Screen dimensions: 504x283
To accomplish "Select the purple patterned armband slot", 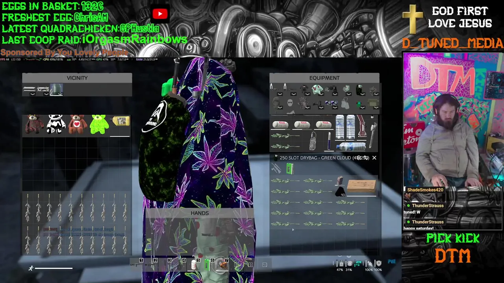I will click(331, 103).
